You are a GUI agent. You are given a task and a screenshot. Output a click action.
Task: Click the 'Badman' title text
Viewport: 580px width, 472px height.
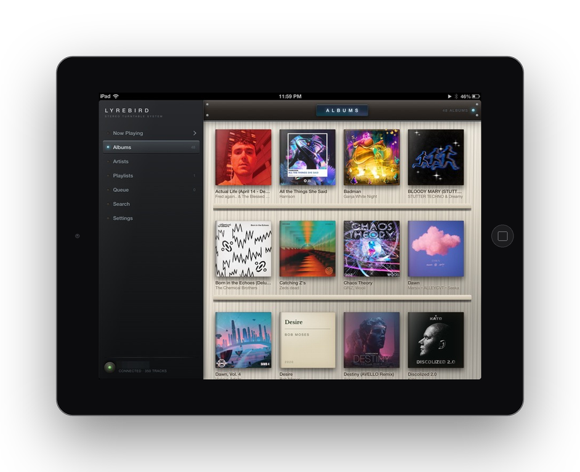(352, 191)
